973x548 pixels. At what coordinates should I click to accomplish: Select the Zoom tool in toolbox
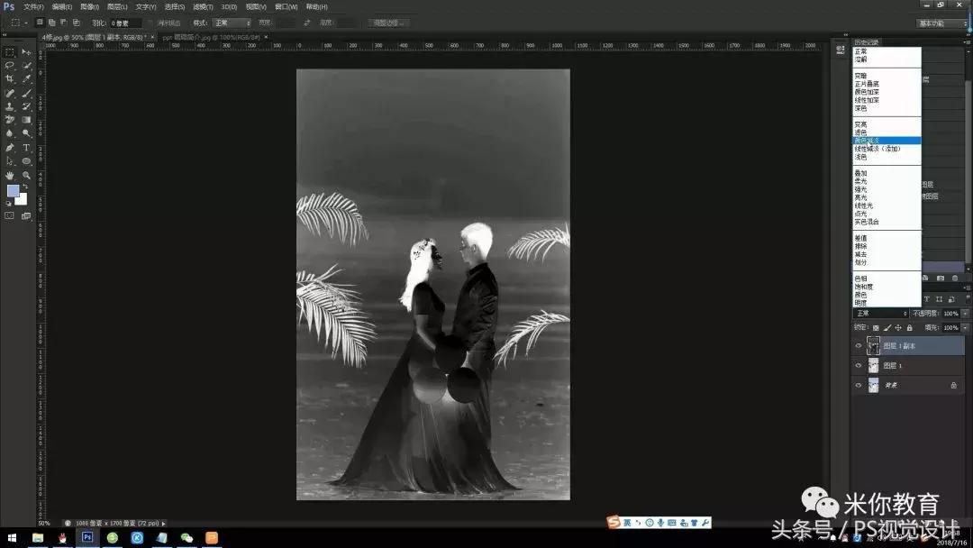26,175
